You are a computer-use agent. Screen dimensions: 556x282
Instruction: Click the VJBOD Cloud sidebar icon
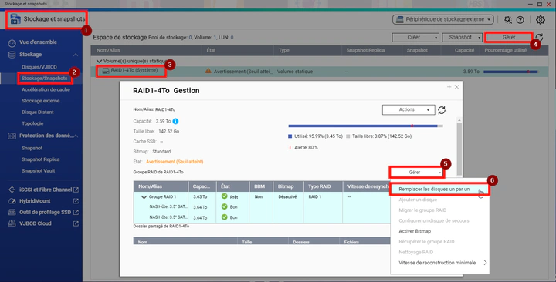(12, 223)
